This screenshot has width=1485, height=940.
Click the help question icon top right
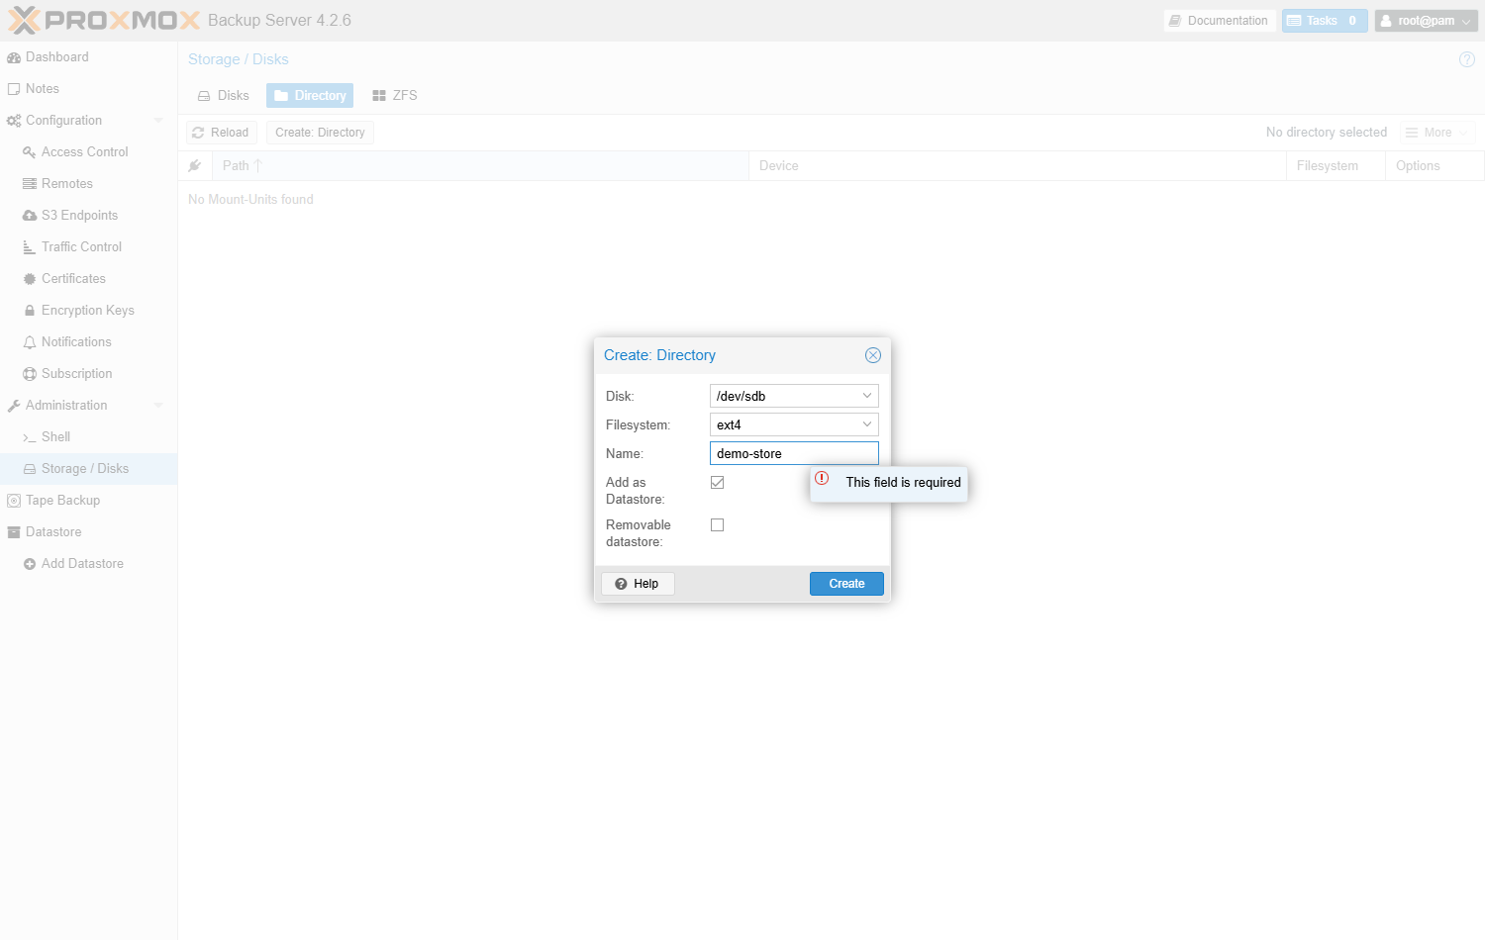click(1467, 59)
